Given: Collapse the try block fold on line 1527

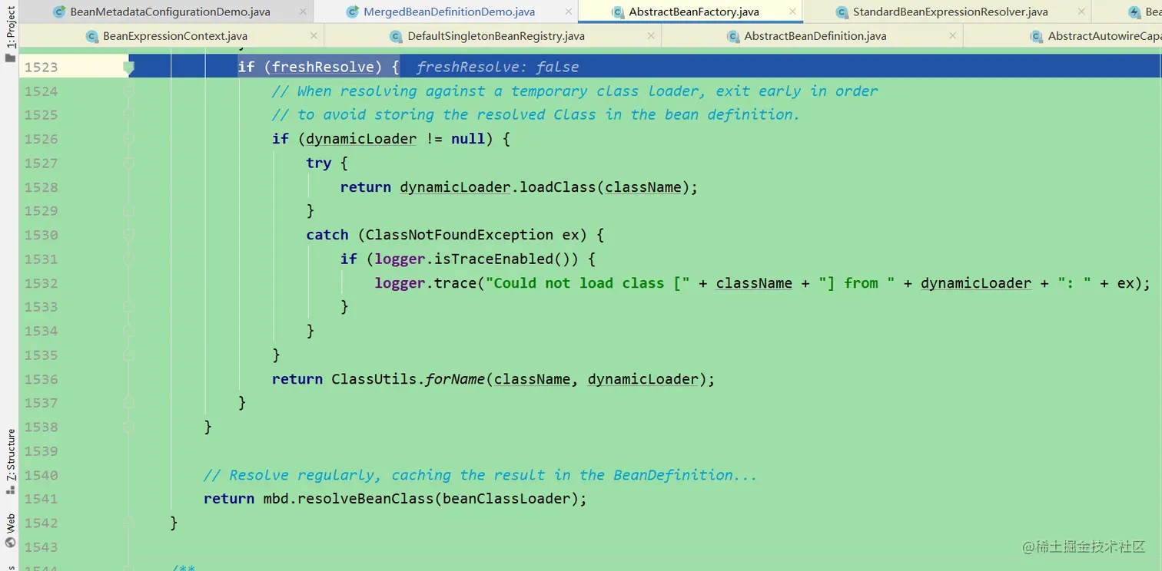Looking at the screenshot, I should click(x=129, y=163).
